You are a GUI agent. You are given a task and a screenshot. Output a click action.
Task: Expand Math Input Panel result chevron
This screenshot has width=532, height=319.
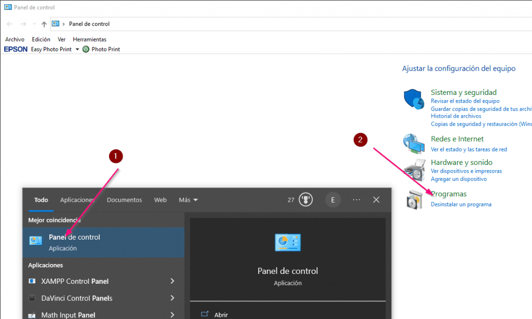tap(172, 315)
